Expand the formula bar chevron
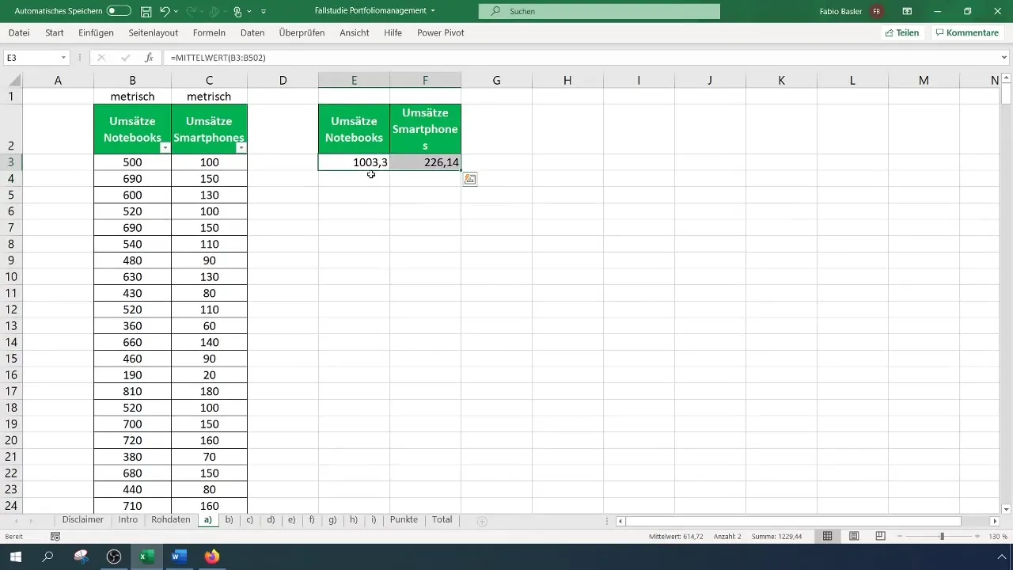Viewport: 1013px width, 570px height. [1005, 58]
